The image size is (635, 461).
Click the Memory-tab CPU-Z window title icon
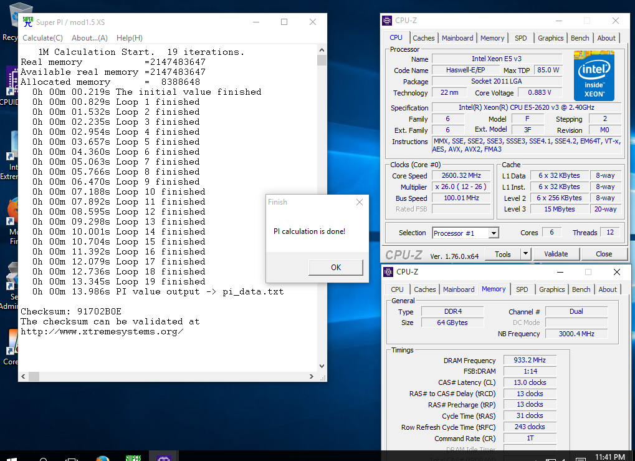tap(388, 272)
